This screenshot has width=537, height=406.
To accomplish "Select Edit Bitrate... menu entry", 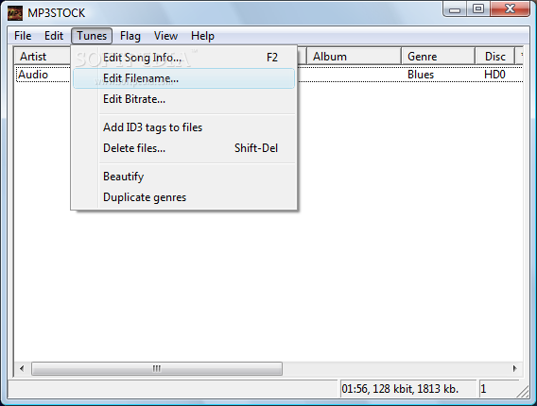I will click(x=184, y=99).
